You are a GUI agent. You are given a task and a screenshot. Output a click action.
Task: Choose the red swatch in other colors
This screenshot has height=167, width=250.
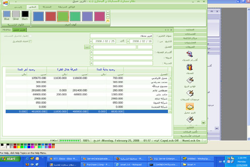pos(50,16)
